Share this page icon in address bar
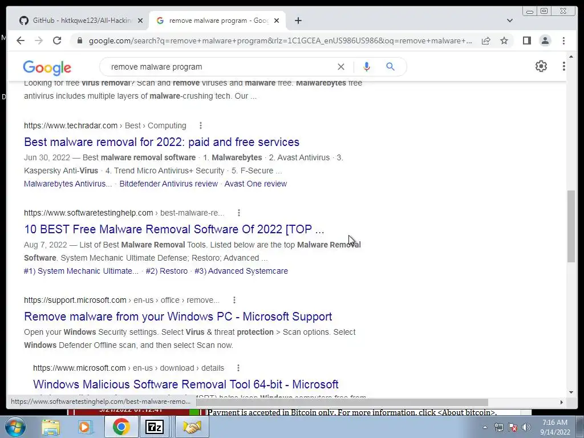Viewport: 584px width, 438px height. [486, 40]
